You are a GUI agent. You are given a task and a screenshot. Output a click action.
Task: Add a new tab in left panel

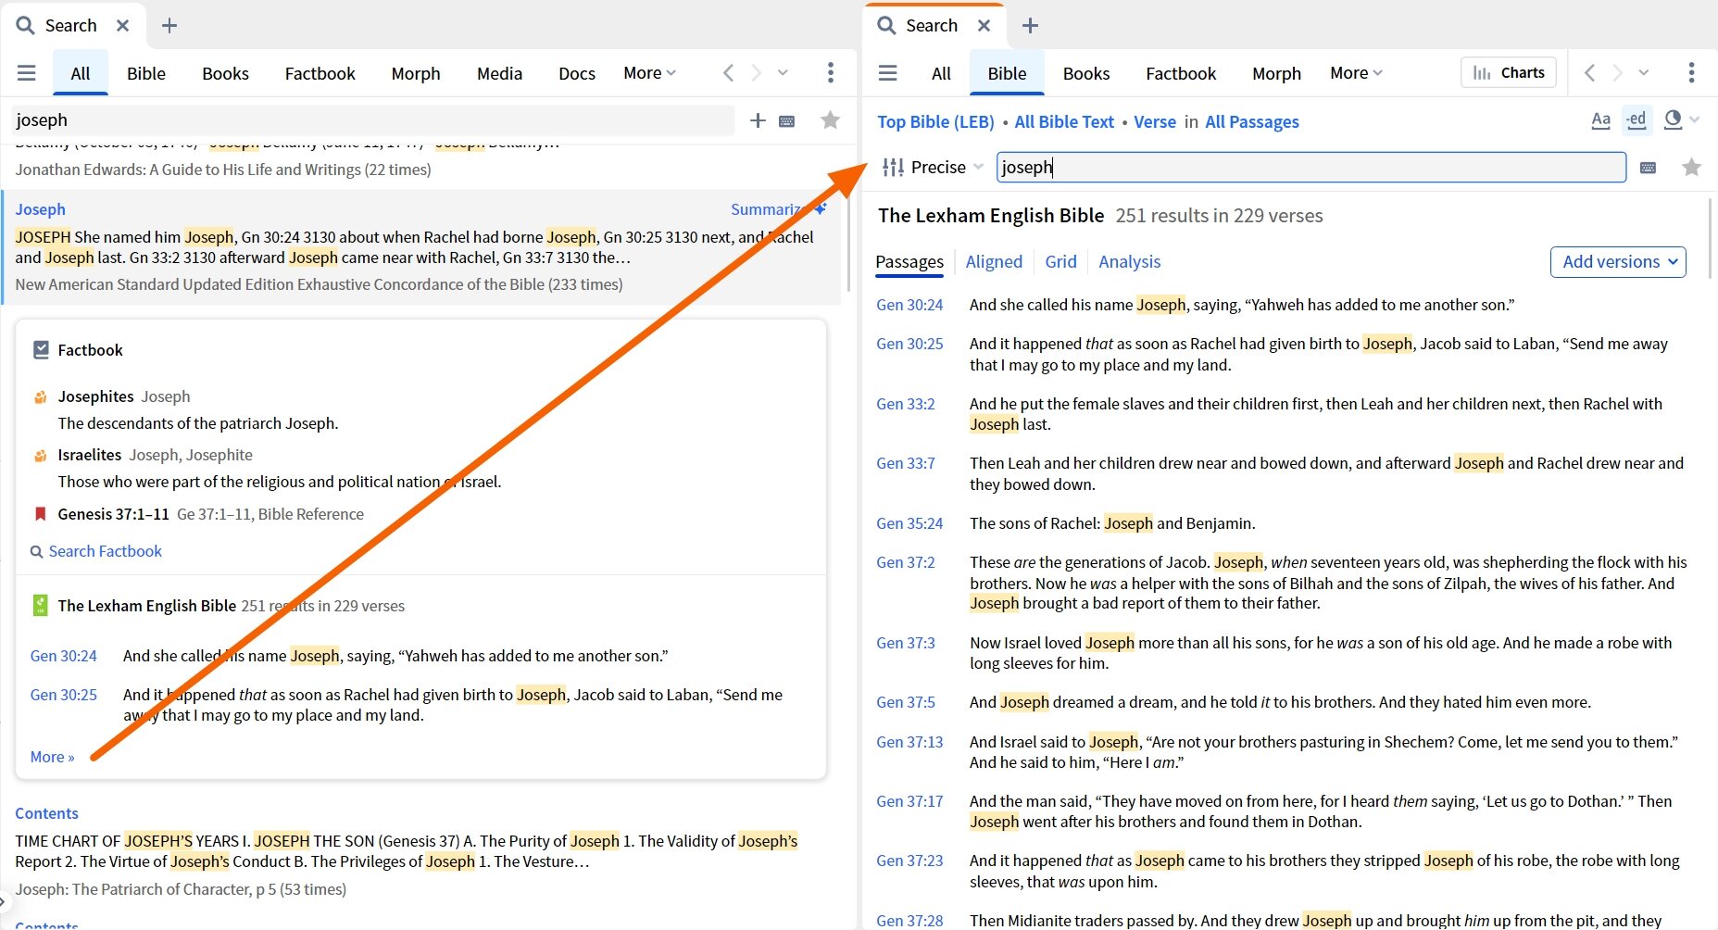tap(169, 26)
